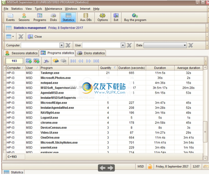
Task: Click the scroll down arrow of table
Action: pyautogui.click(x=205, y=158)
